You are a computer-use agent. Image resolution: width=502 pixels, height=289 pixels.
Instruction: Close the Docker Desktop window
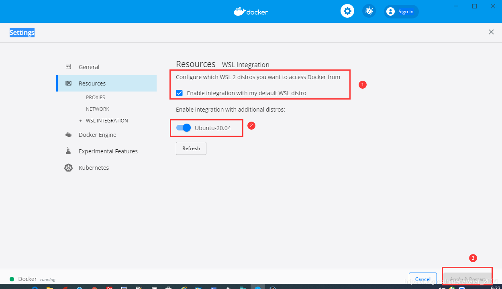pos(493,6)
